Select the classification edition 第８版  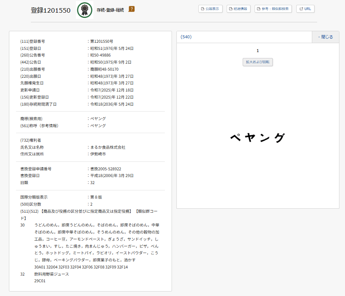point(96,197)
